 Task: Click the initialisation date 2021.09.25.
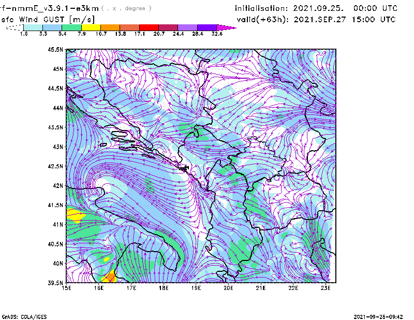click(318, 8)
